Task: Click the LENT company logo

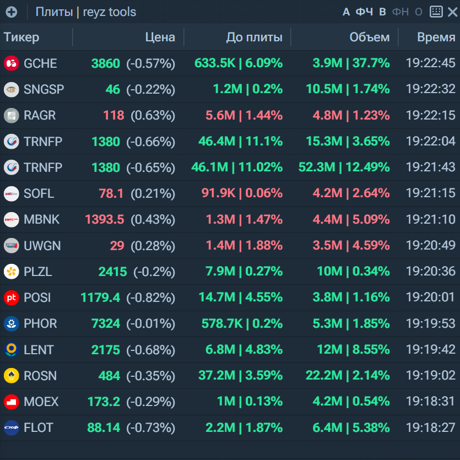Action: (x=12, y=350)
